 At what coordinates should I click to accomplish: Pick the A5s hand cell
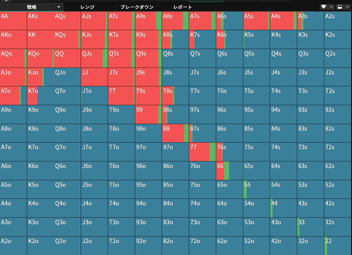point(257,21)
